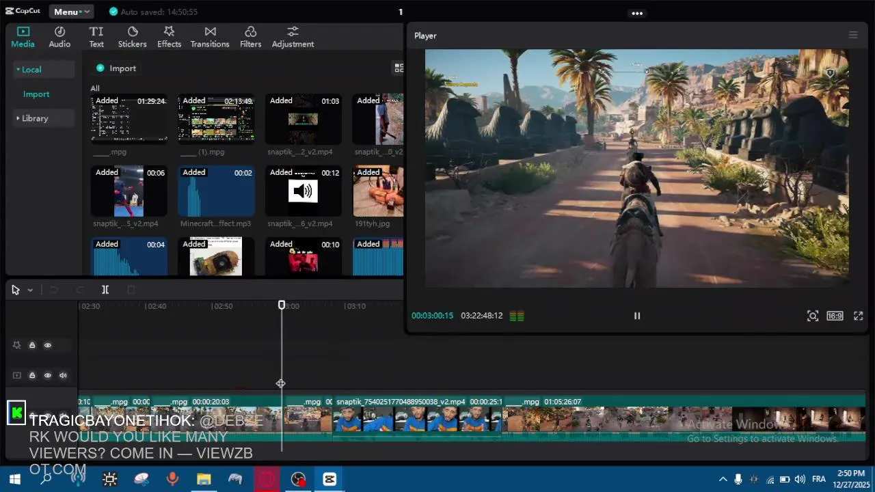This screenshot has height=492, width=875.
Task: Open the CapCut Menu dropdown
Action: click(x=71, y=12)
